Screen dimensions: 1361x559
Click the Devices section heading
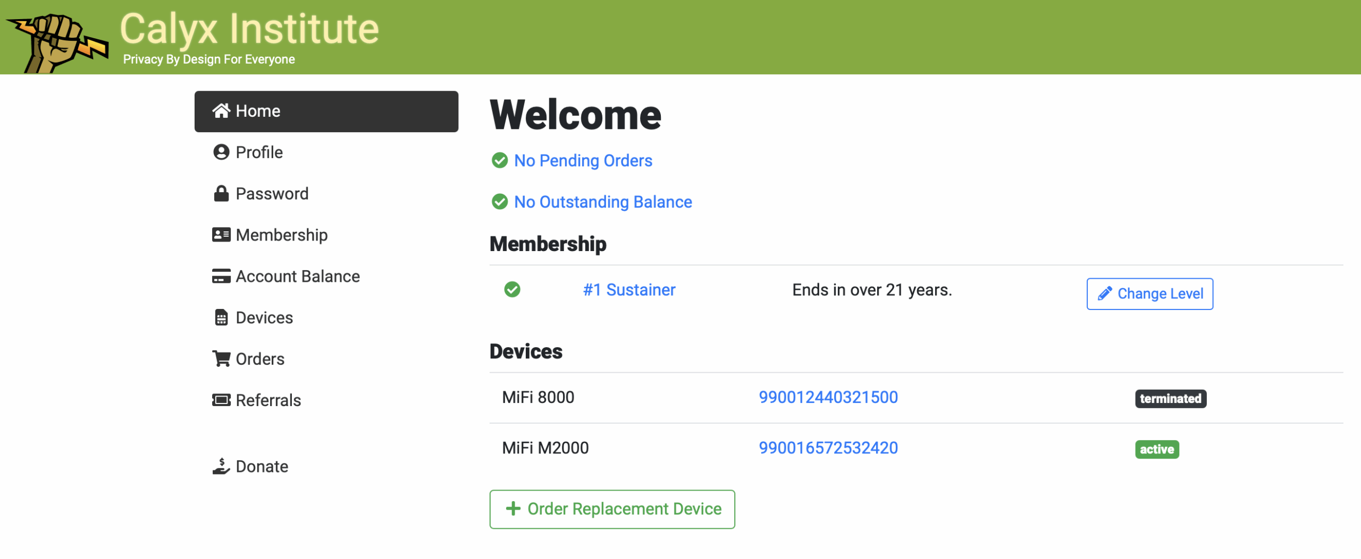526,351
